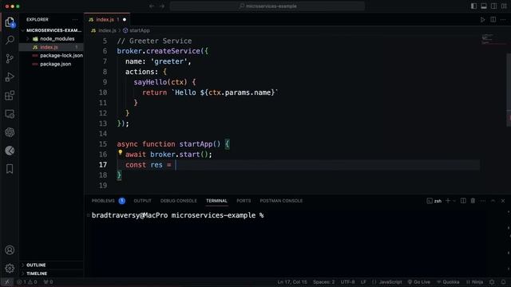The height and width of the screenshot is (287, 511).
Task: Open the terminal launch profile dropdown arrow
Action: (454, 201)
